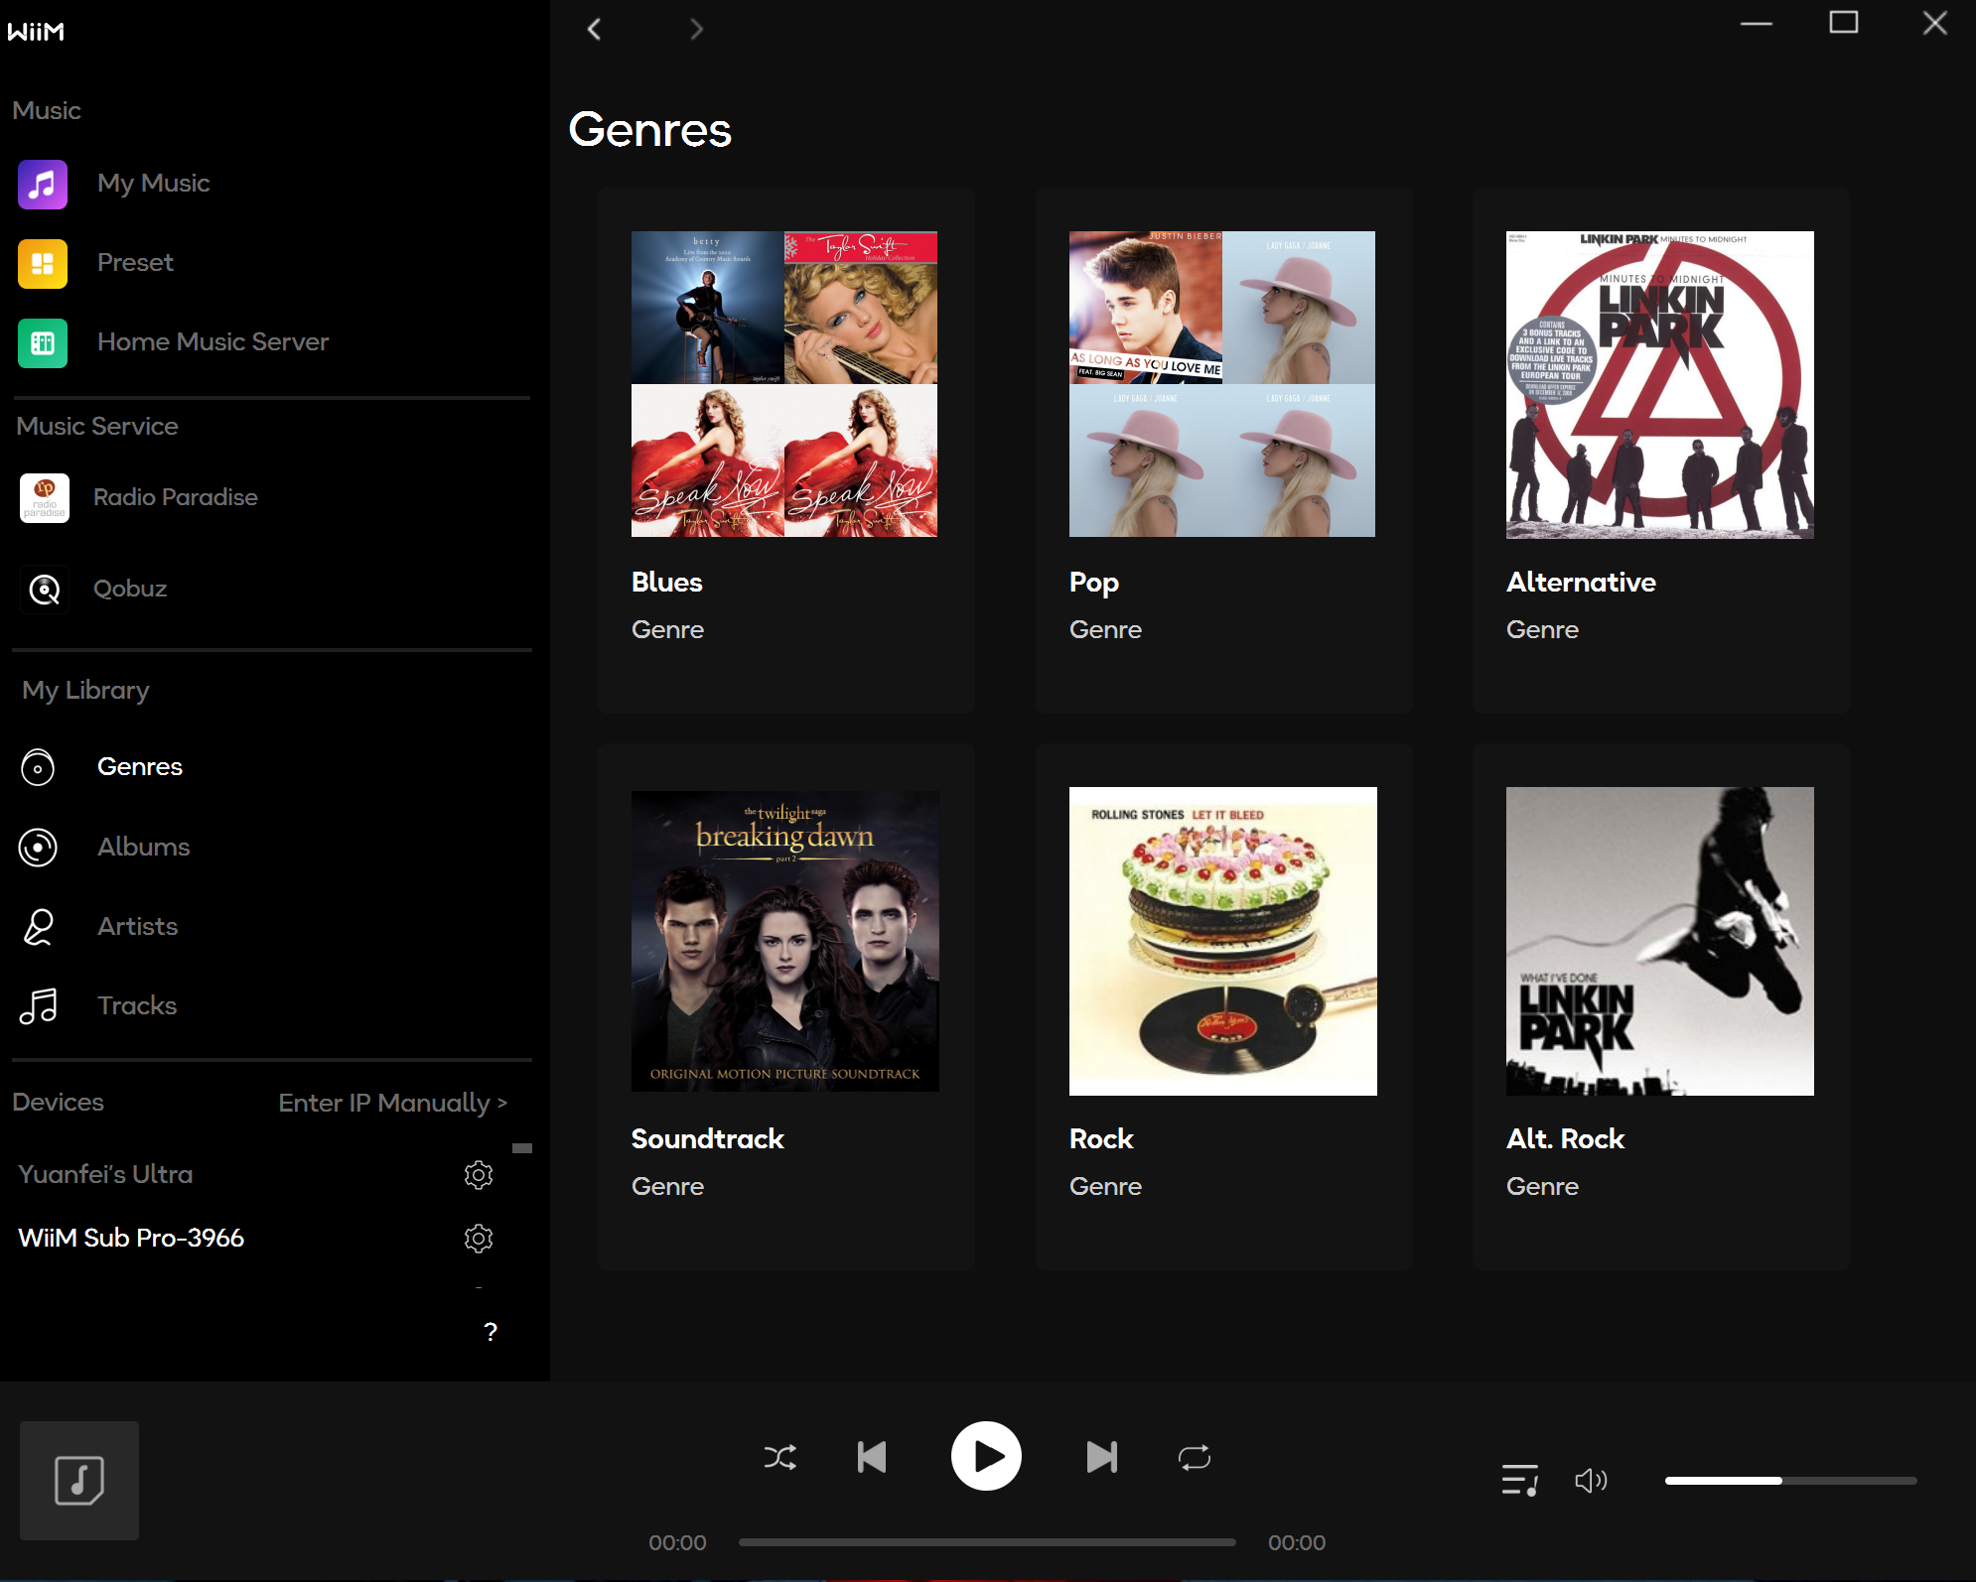Mute the volume speaker icon
Screen dimensions: 1976x1582
click(x=1590, y=1481)
